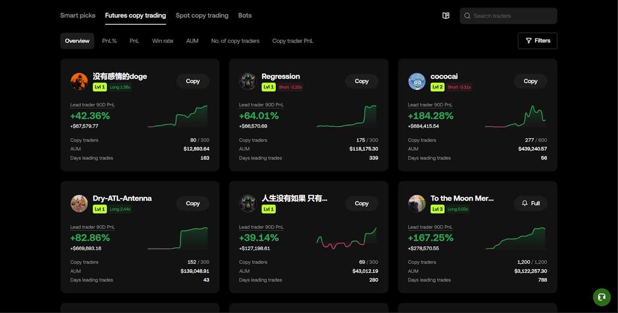
Task: Click Copy on the Regression trader card
Action: tap(361, 81)
